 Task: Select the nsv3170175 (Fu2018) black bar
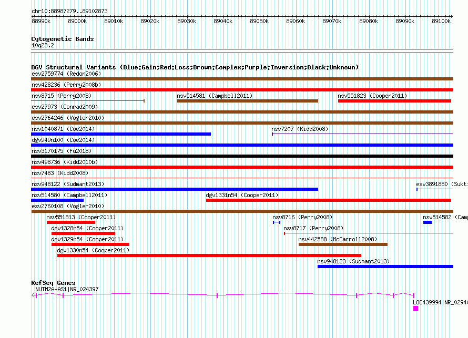click(x=242, y=156)
